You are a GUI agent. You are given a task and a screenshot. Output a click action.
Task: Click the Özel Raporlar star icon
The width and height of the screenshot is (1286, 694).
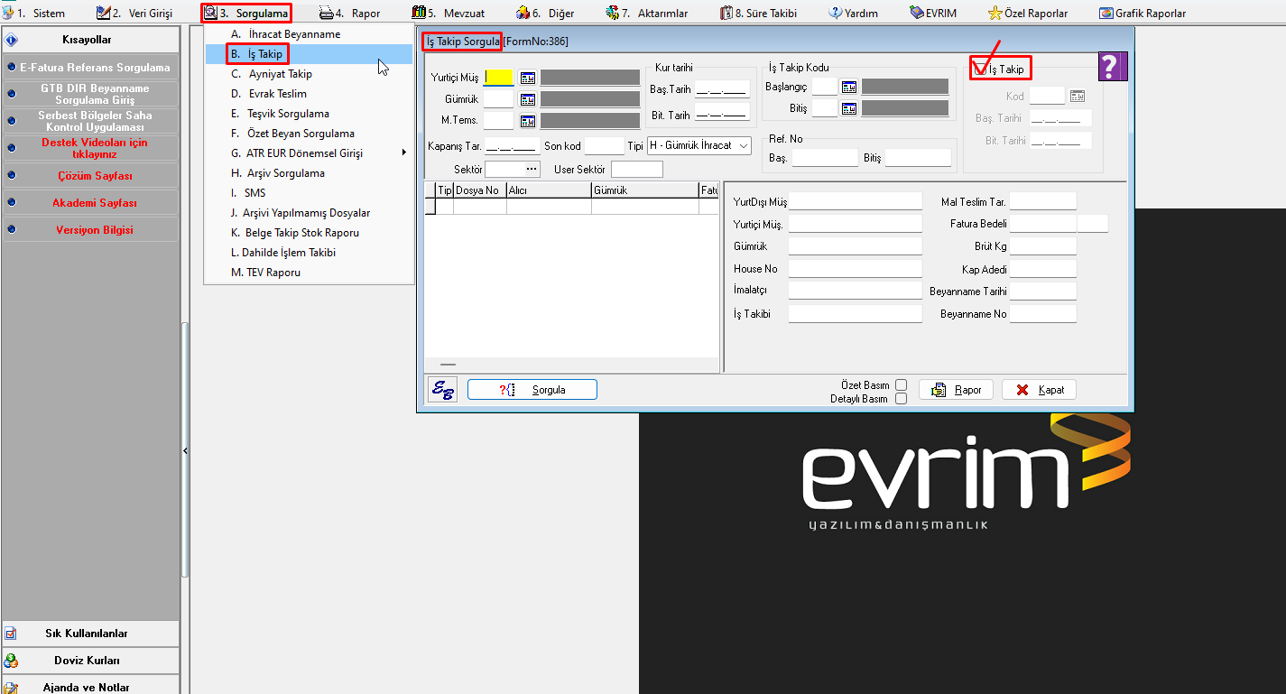tap(995, 14)
